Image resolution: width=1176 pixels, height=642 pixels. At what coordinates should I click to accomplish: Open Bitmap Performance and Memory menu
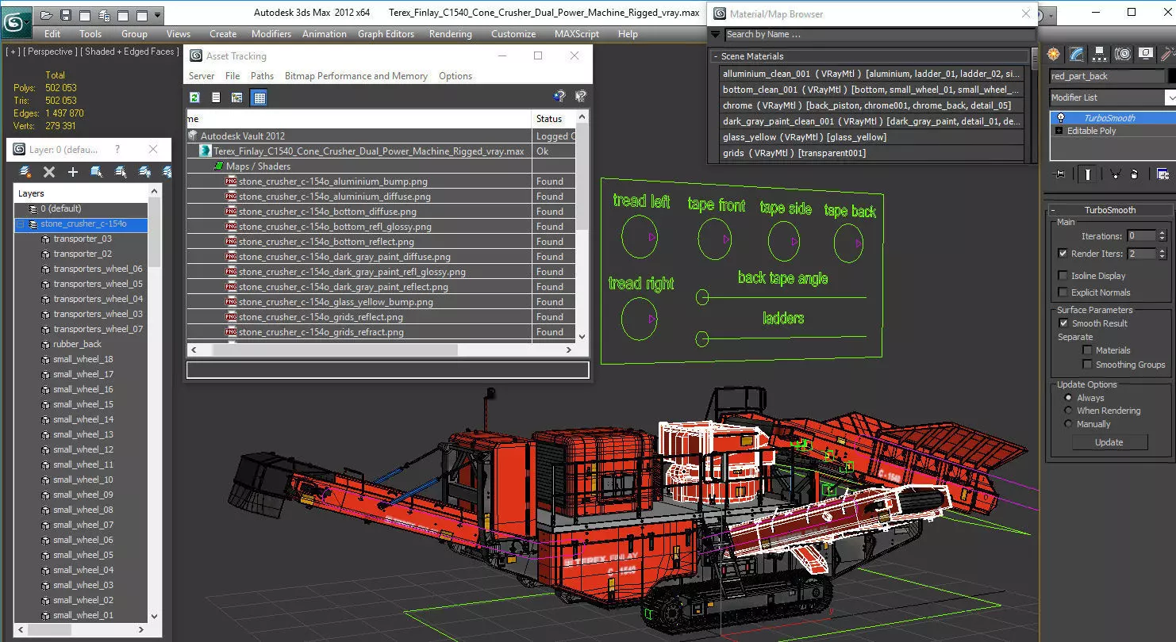pos(356,76)
